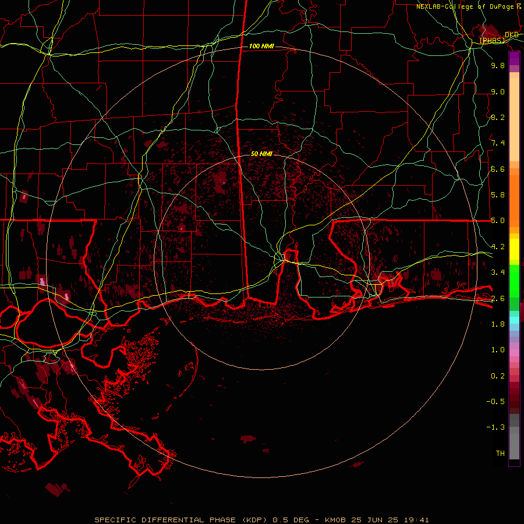
Task: Click the 2.6 value on the color scale
Action: point(498,299)
